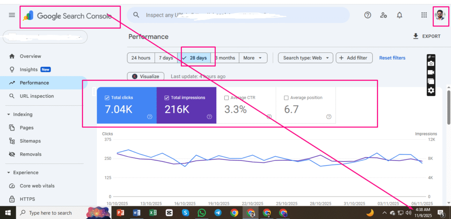This screenshot has height=219, width=451.
Task: Open the Windows notification center
Action: coord(441,213)
